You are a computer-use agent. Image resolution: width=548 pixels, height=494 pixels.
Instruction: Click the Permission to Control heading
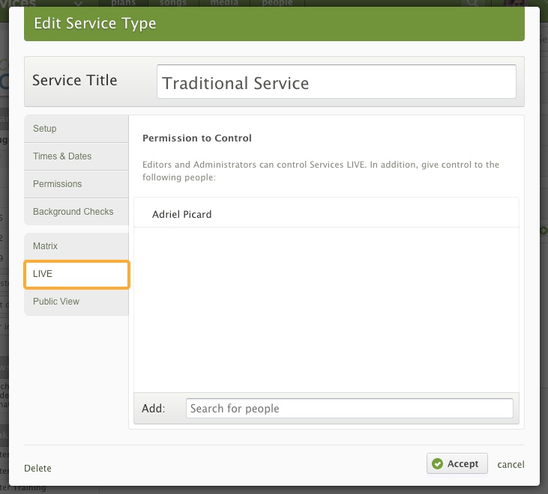tap(196, 138)
